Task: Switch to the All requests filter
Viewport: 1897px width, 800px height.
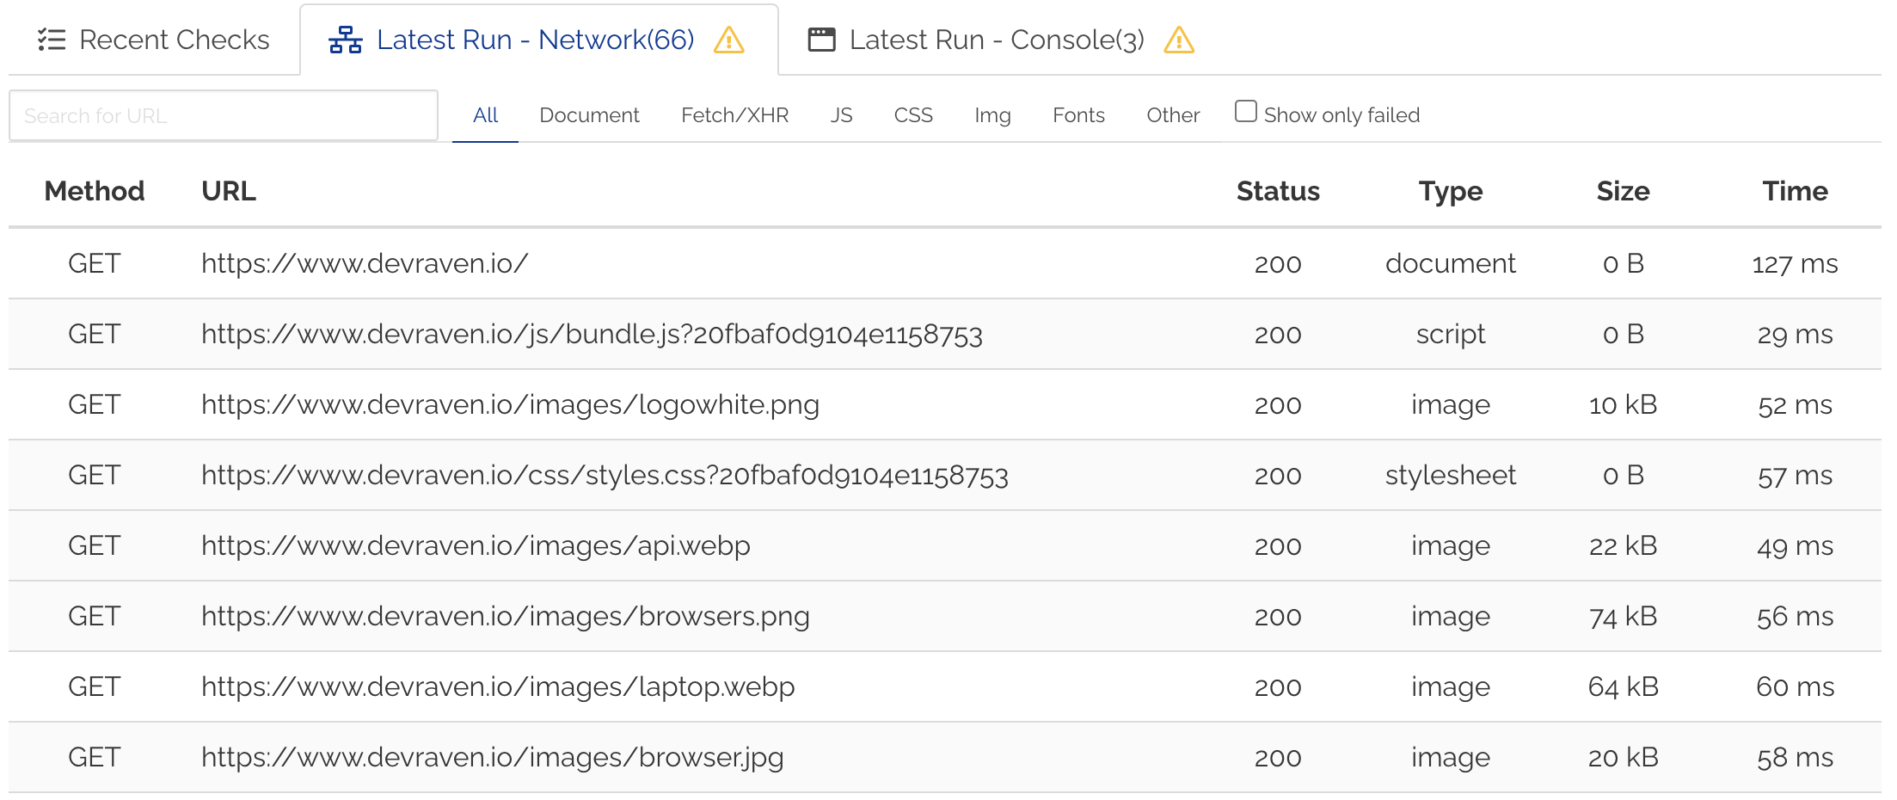Action: 485,114
